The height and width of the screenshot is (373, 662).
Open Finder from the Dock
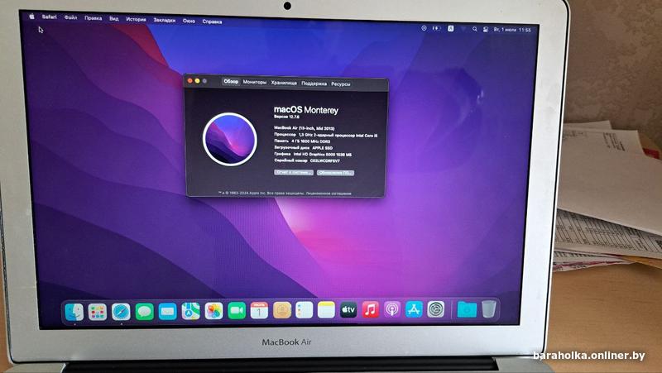click(x=74, y=312)
